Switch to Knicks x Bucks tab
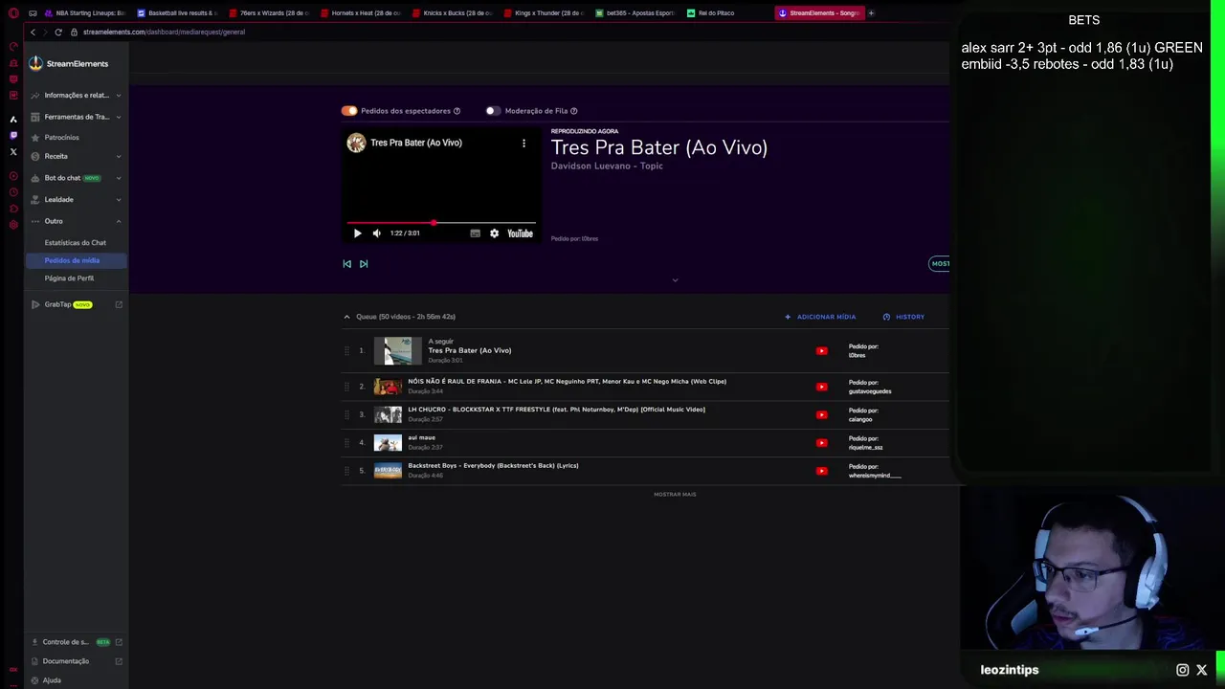The width and height of the screenshot is (1225, 689). pyautogui.click(x=453, y=13)
